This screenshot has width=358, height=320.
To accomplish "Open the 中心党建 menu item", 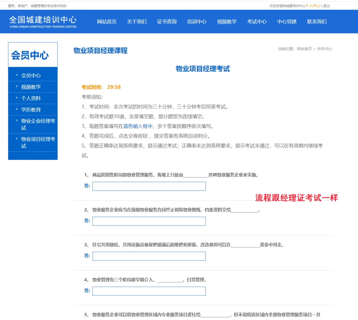I will point(286,22).
